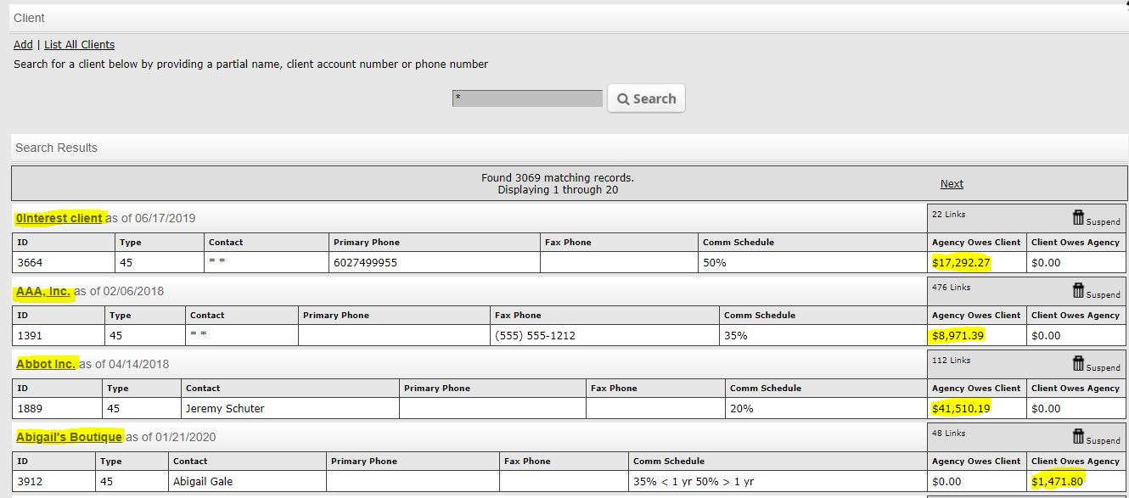Viewport: 1129px width, 498px height.
Task: Click the Add client link
Action: pos(23,44)
